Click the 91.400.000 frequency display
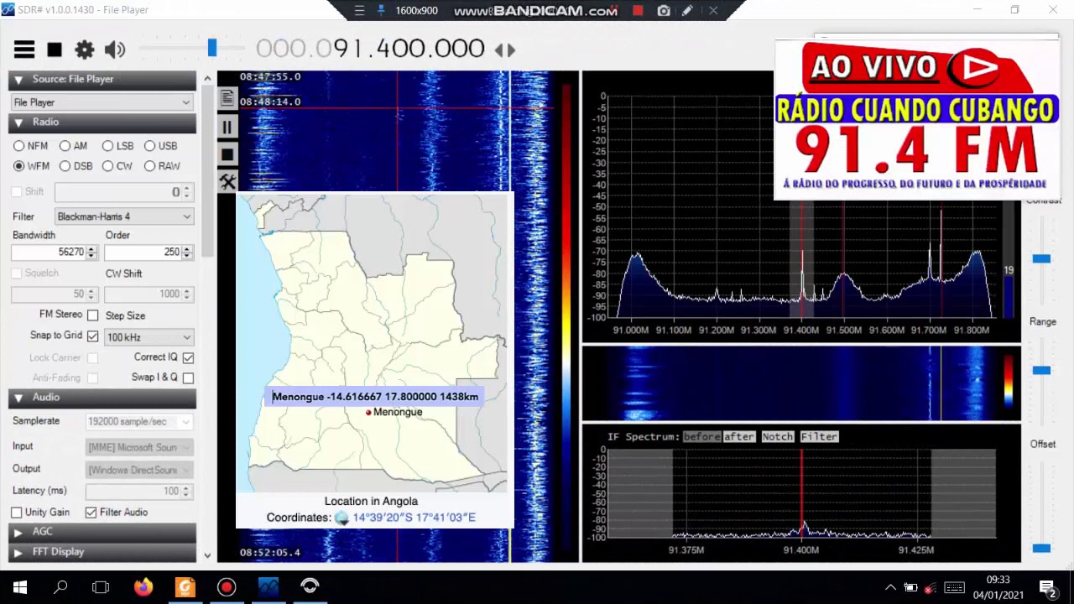 [370, 49]
